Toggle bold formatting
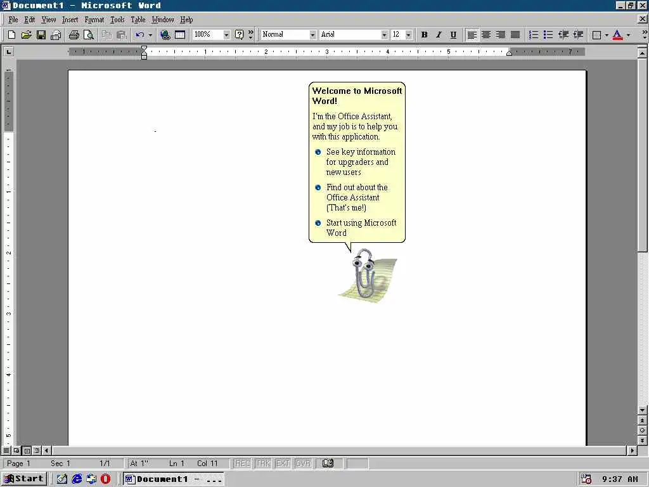This screenshot has height=487, width=649. [424, 35]
